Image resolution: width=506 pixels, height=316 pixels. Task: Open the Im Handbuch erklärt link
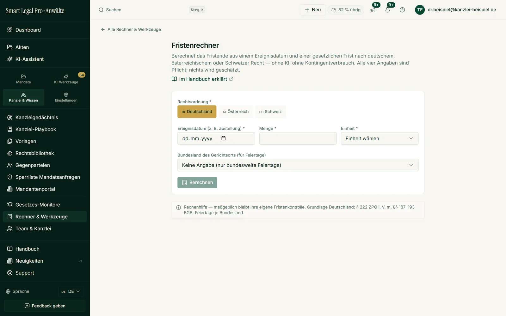(x=202, y=79)
